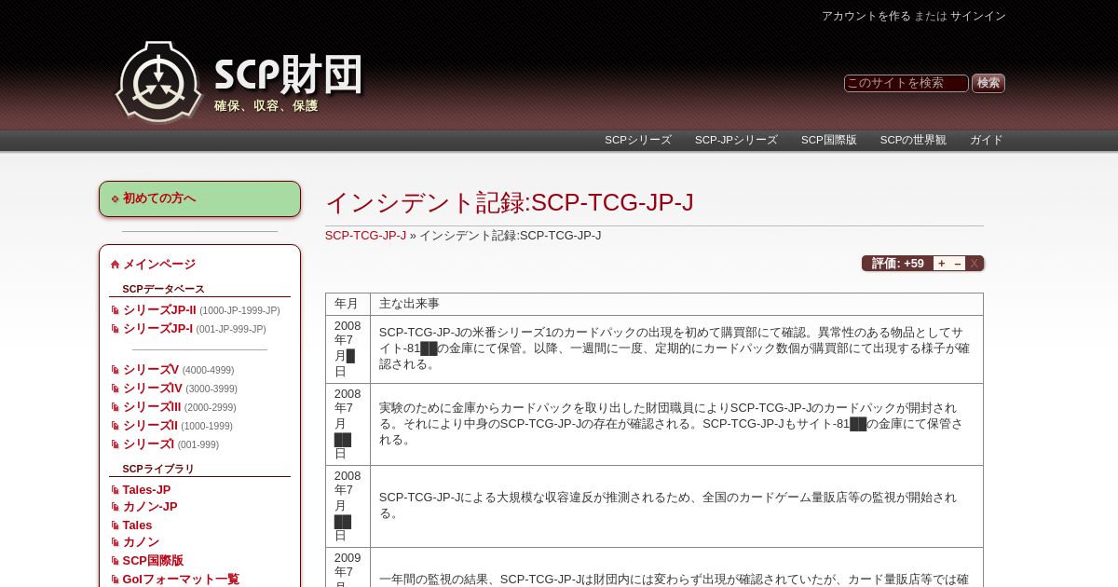
Task: Open Tales-JP sidebar link
Action: click(x=146, y=490)
